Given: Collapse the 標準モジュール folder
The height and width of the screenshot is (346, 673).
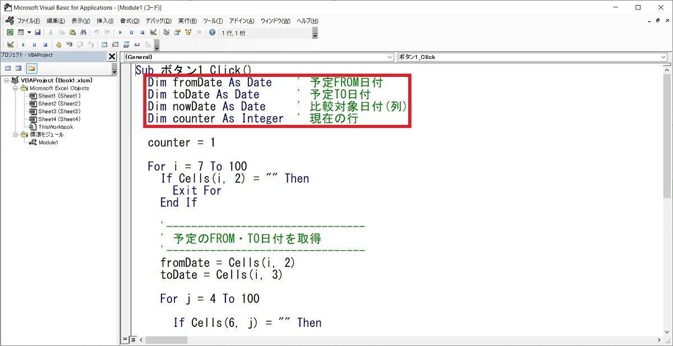Looking at the screenshot, I should click(16, 135).
